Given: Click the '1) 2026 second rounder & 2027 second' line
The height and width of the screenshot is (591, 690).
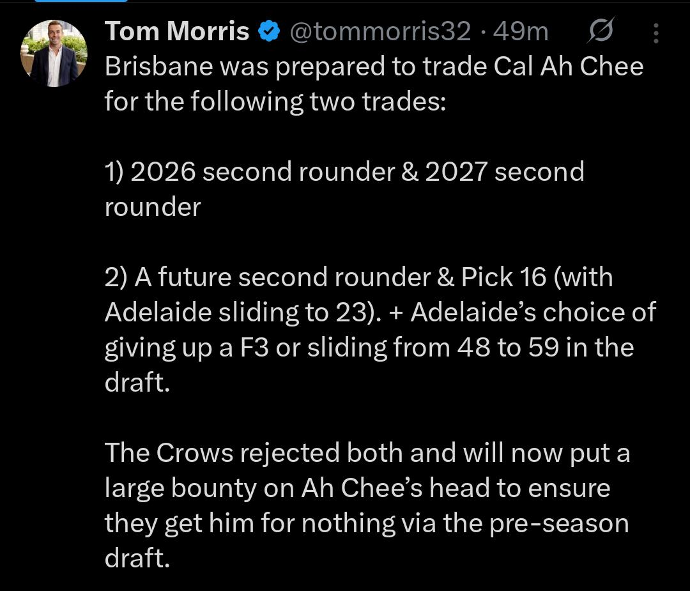Looking at the screenshot, I should 344,172.
